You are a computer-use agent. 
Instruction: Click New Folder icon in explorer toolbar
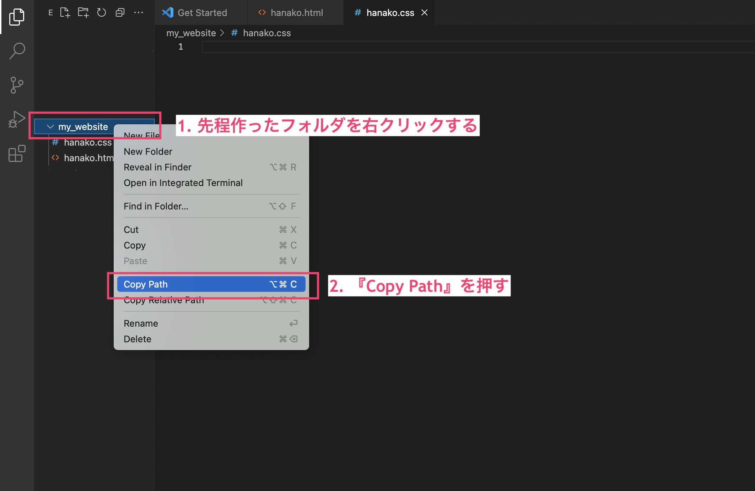tap(83, 13)
